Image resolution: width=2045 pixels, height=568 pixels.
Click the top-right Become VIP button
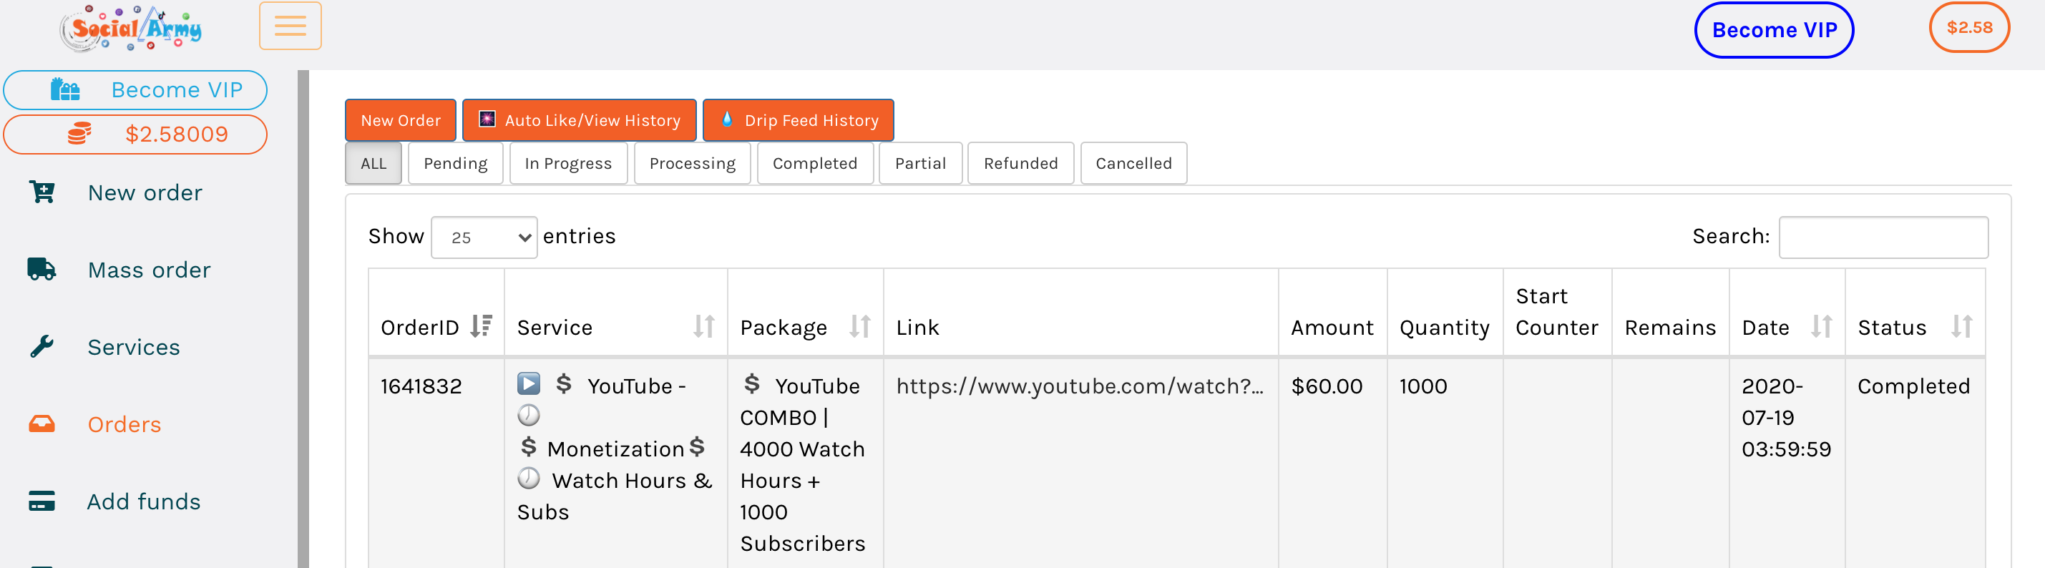1775,30
